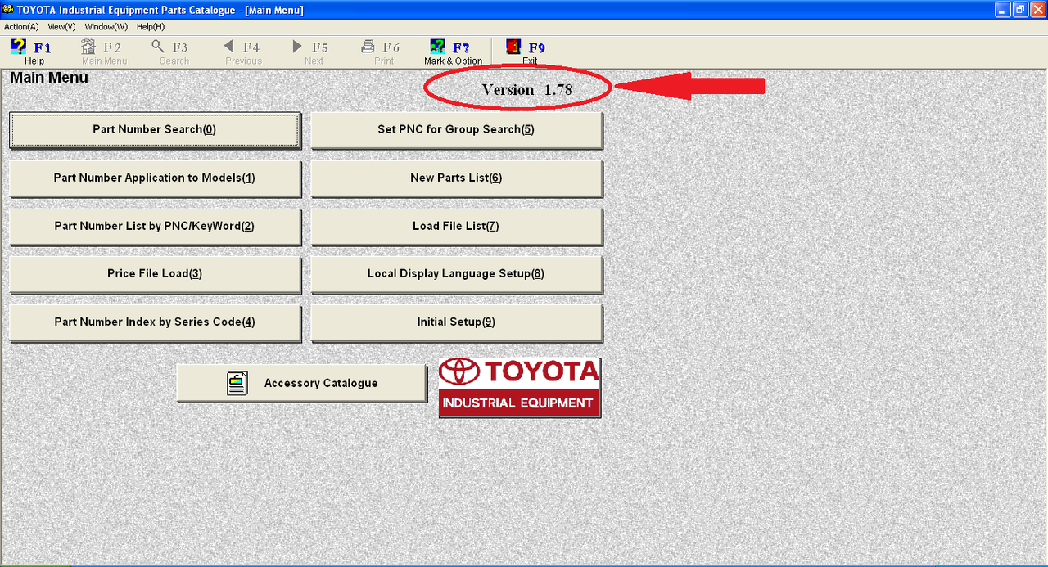Open the Help(H) menu
Image resolution: width=1048 pixels, height=567 pixels.
pyautogui.click(x=151, y=27)
